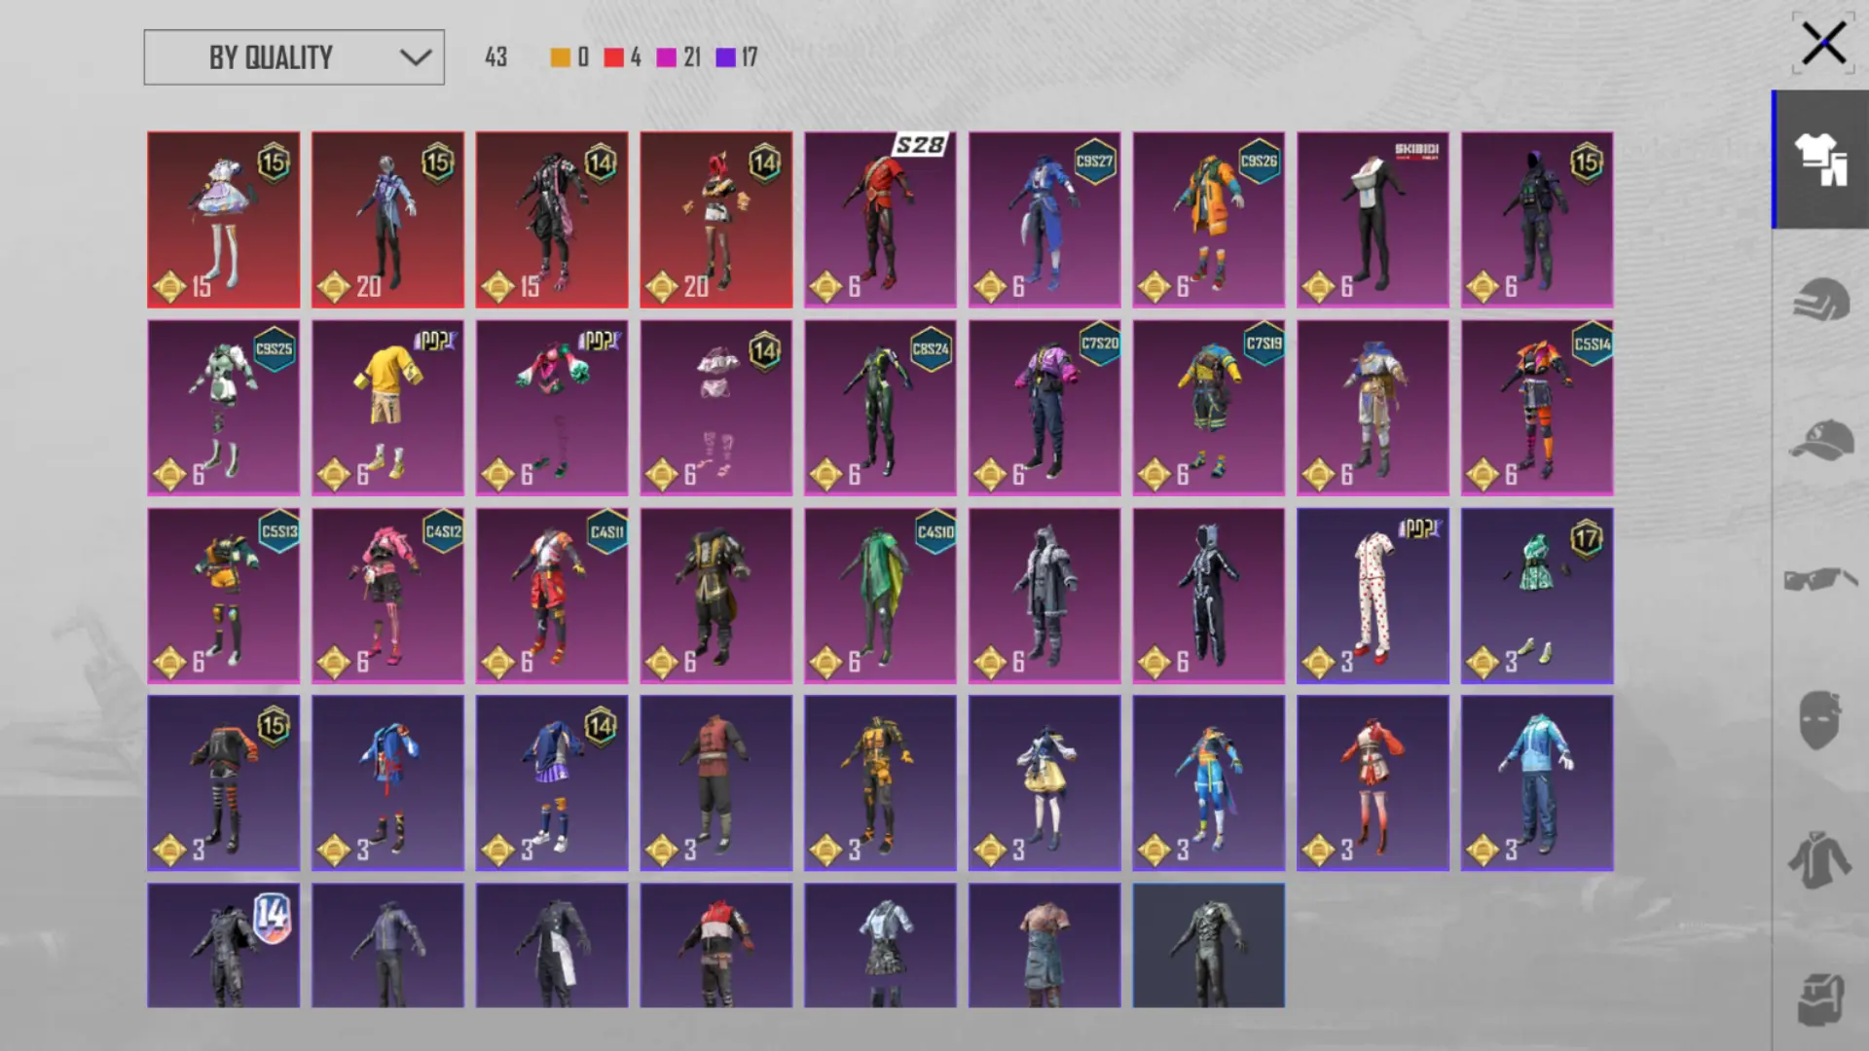Pick the white frilly dress outfit worth 15
Image resolution: width=1869 pixels, height=1051 pixels.
(223, 220)
